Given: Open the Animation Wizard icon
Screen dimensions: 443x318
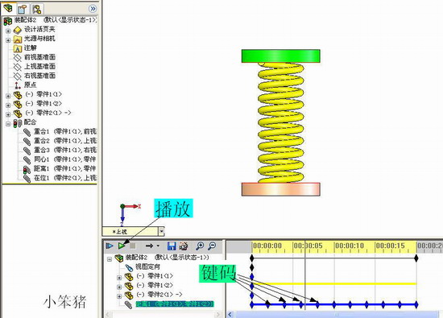Looking at the screenshot, I should click(184, 246).
